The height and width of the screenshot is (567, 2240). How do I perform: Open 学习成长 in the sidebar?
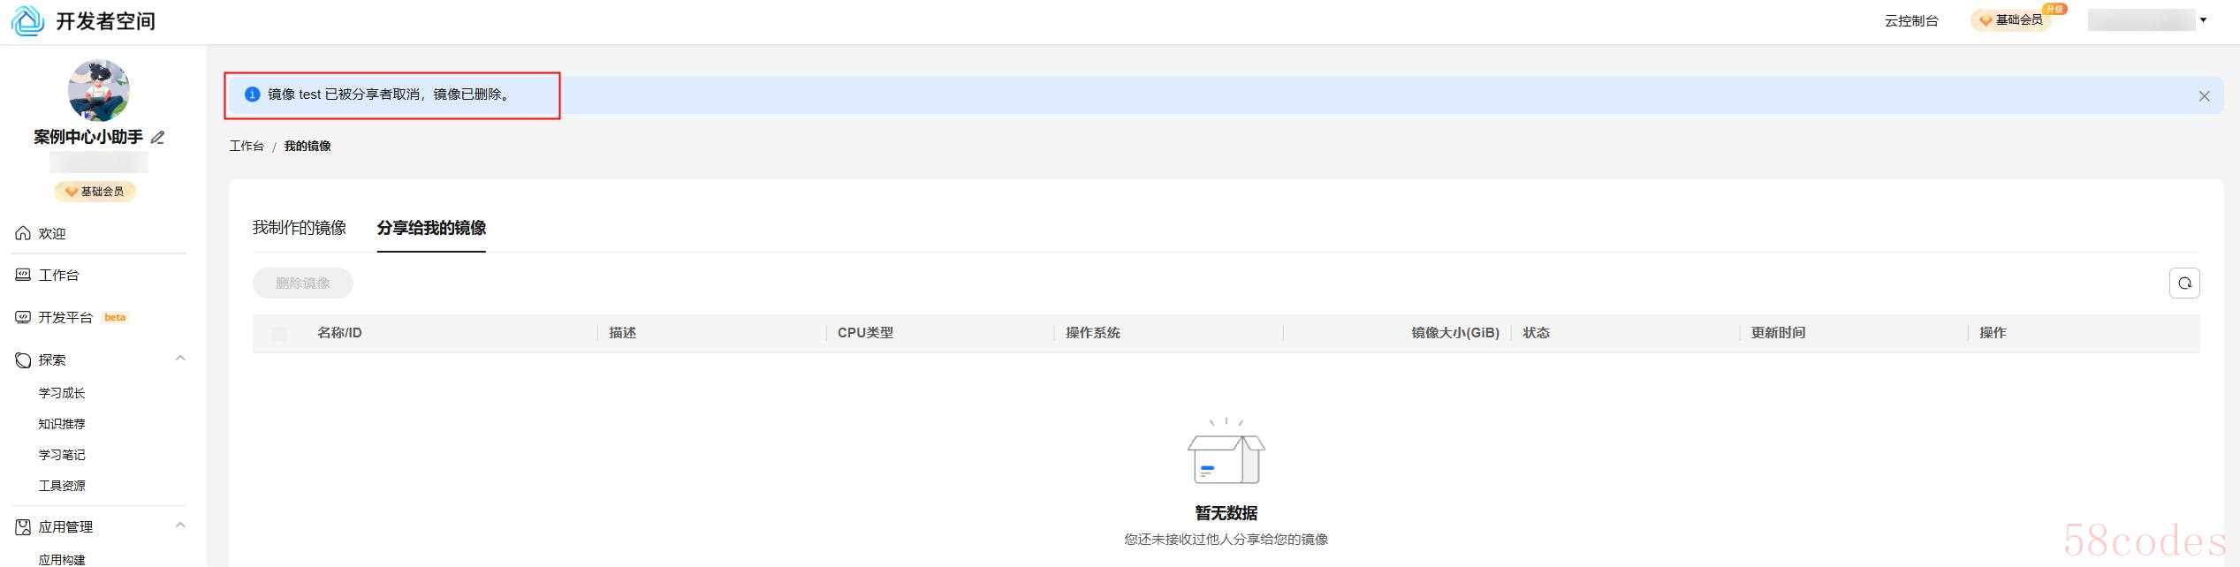point(62,393)
